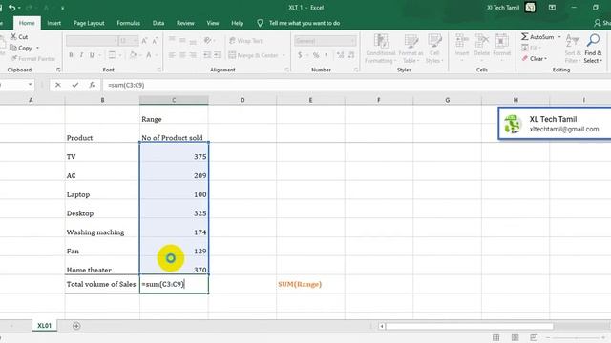Open the Name Box dropdown arrow
The height and width of the screenshot is (343, 611).
(30, 85)
